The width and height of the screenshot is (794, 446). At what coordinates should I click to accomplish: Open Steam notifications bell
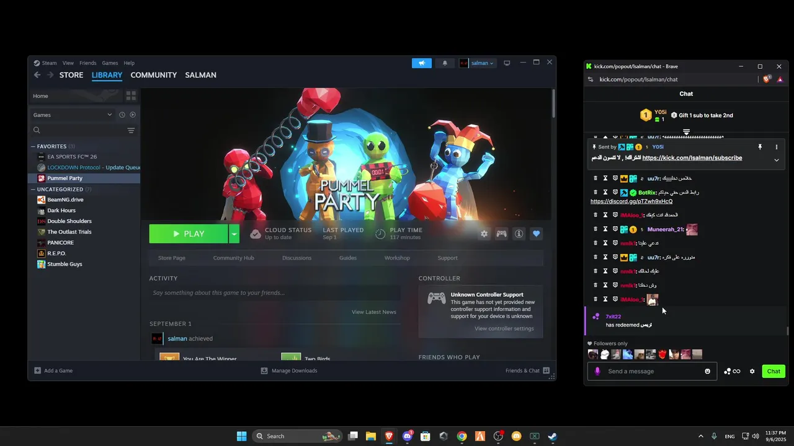445,63
